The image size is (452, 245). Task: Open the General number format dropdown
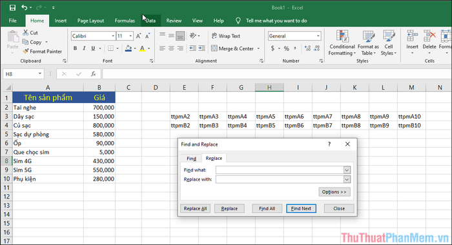[x=318, y=36]
